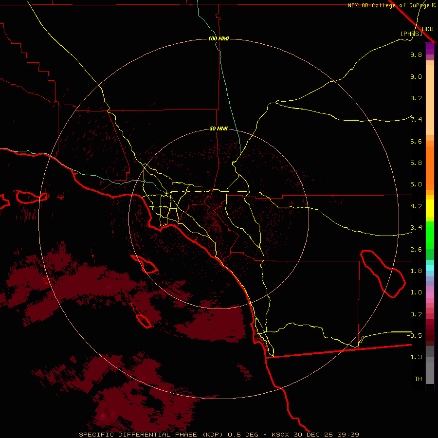Click the TH threshold label on the scale
The height and width of the screenshot is (438, 438).
pos(418,379)
